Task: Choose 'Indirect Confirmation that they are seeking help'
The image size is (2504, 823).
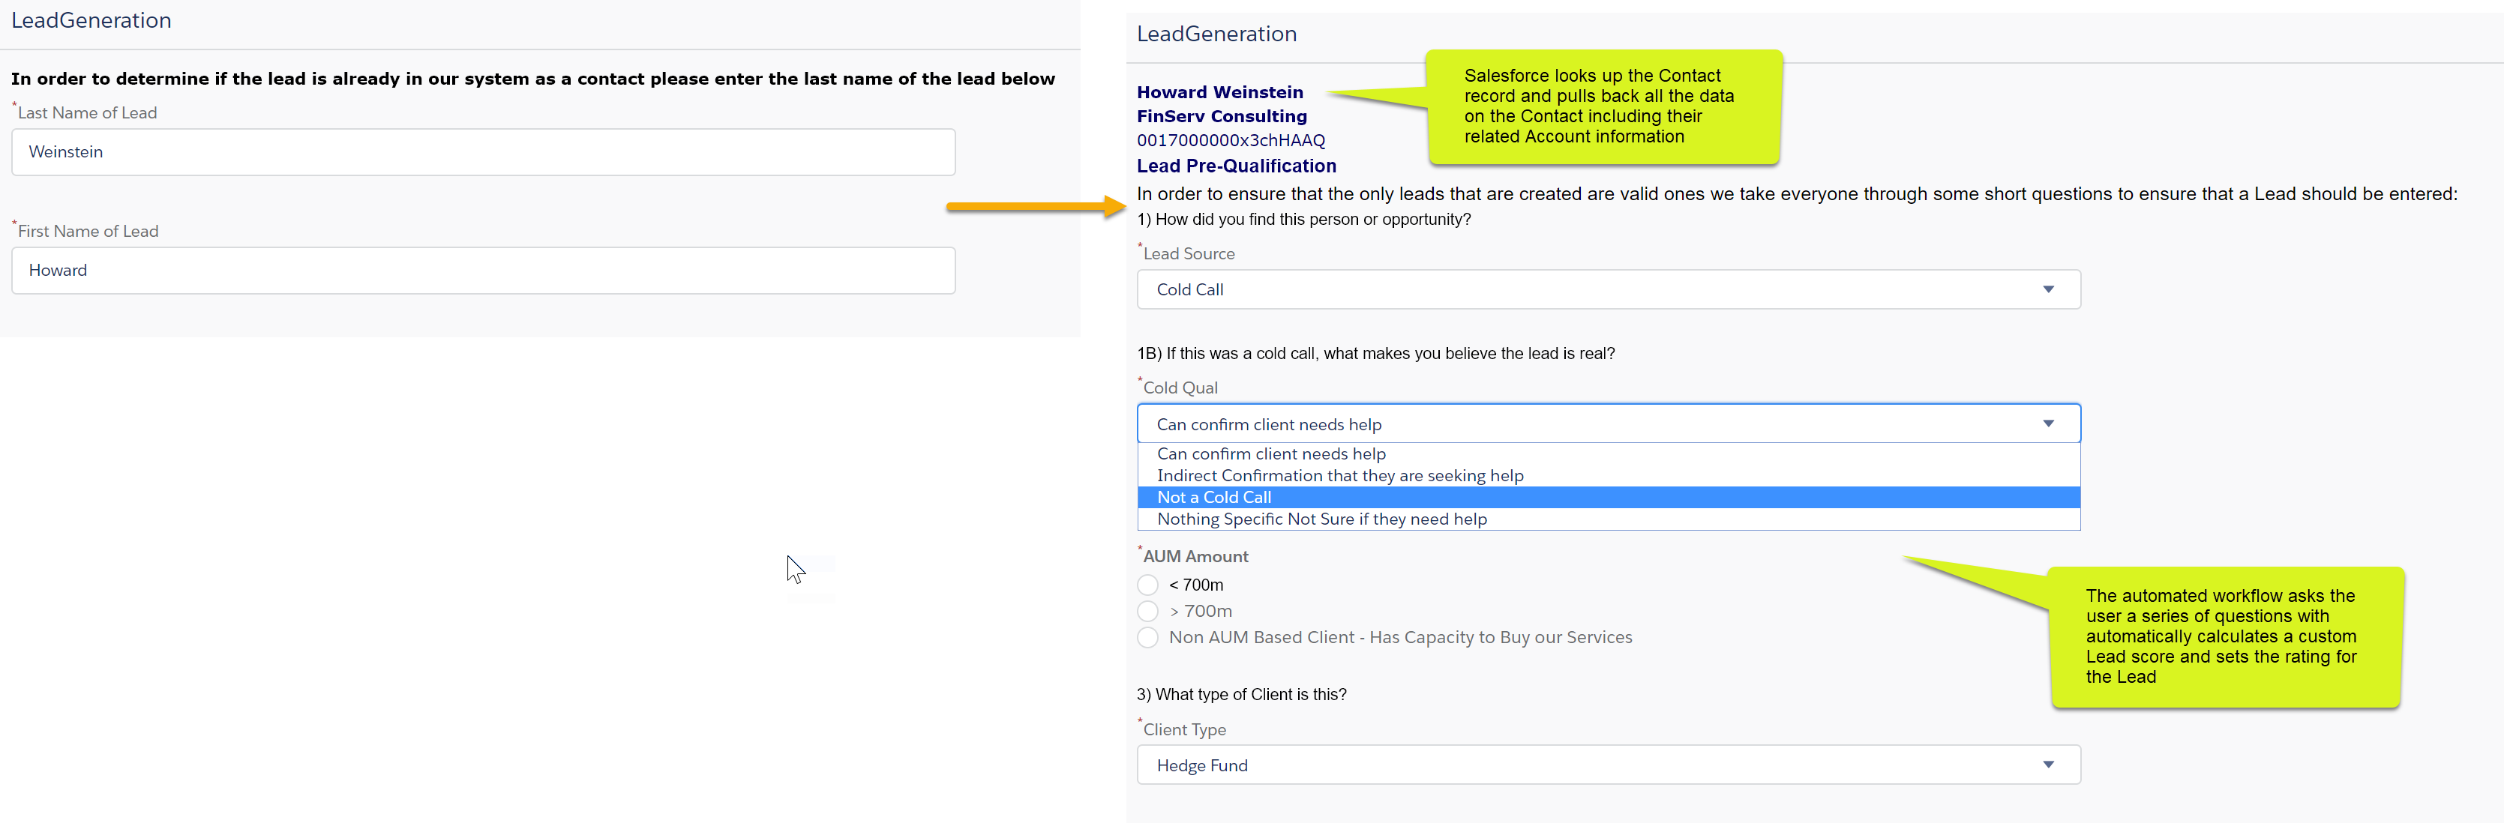Action: (x=1339, y=475)
